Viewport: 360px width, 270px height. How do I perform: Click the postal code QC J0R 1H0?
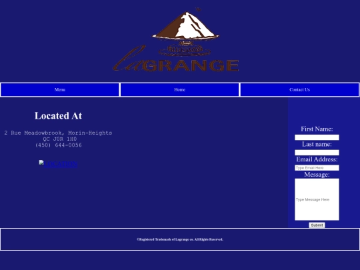(x=60, y=139)
